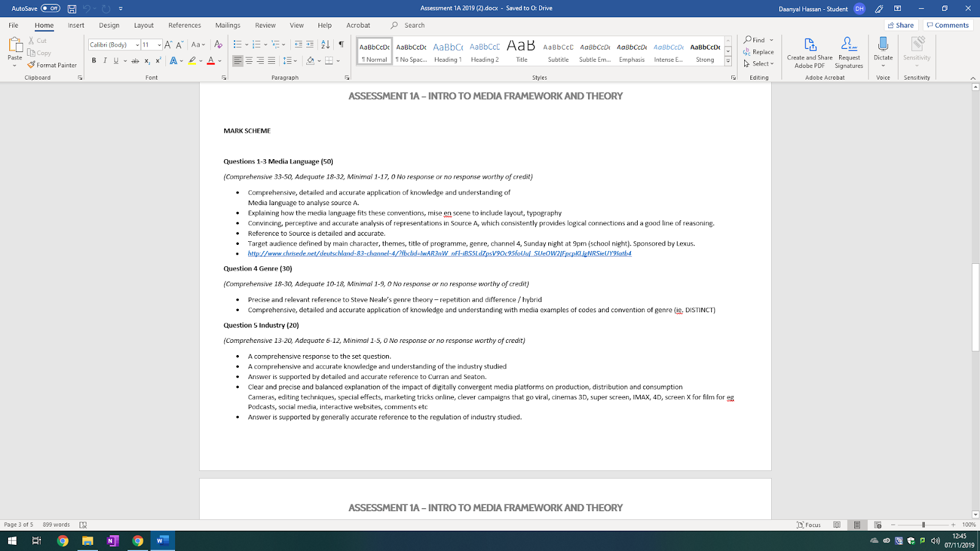Click the Copy command
Viewport: 980px width, 551px height.
[39, 53]
